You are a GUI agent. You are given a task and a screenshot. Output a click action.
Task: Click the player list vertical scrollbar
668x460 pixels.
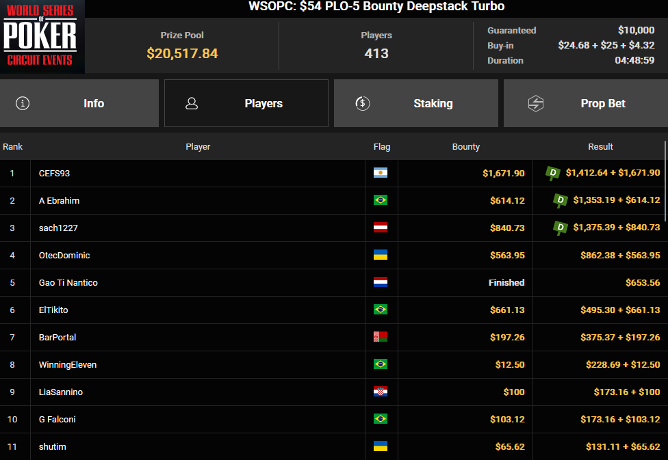click(665, 182)
